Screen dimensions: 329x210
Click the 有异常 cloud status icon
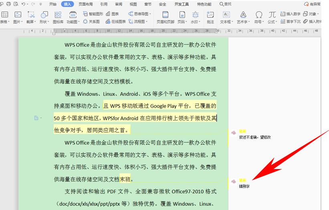(306, 4)
